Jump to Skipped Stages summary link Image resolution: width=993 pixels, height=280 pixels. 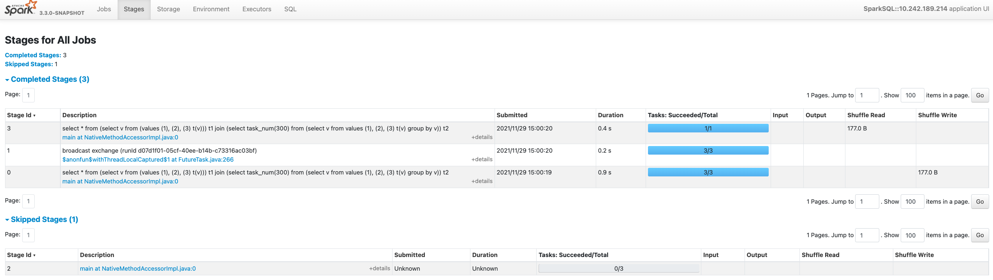click(x=29, y=64)
